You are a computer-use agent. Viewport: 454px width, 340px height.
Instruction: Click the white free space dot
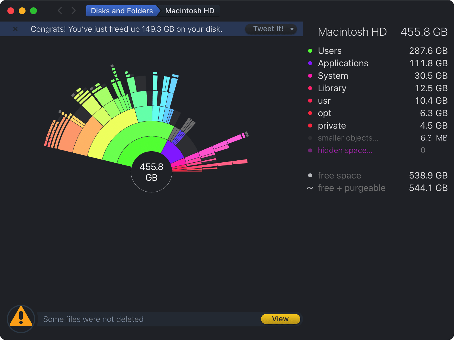coord(310,175)
